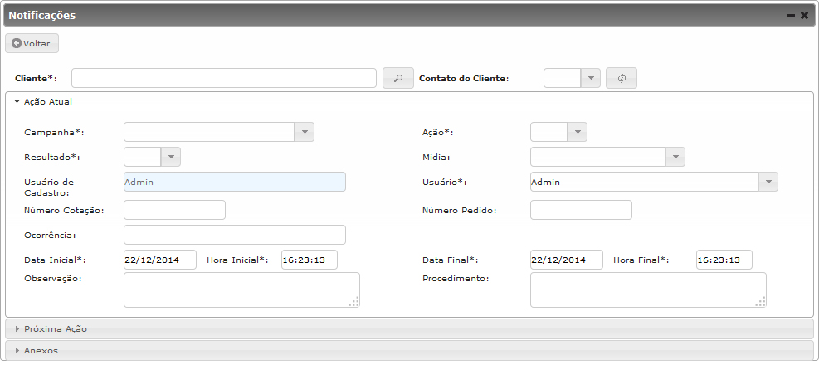Click the Midia combo text box
The image size is (819, 365).
(x=597, y=157)
